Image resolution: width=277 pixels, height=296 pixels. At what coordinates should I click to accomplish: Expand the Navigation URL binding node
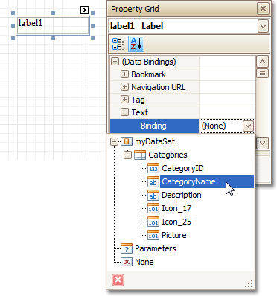[124, 87]
